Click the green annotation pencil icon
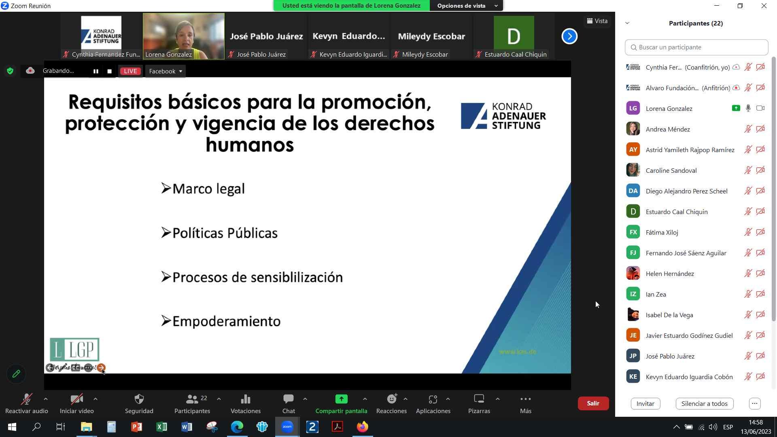The height and width of the screenshot is (437, 777). coord(16,374)
